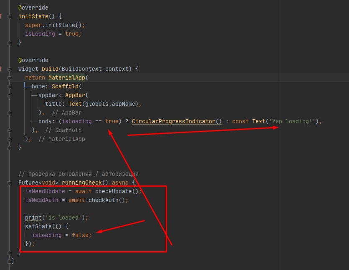
Task: Click fold marker at build method closing brace
Action: [x=9, y=148]
